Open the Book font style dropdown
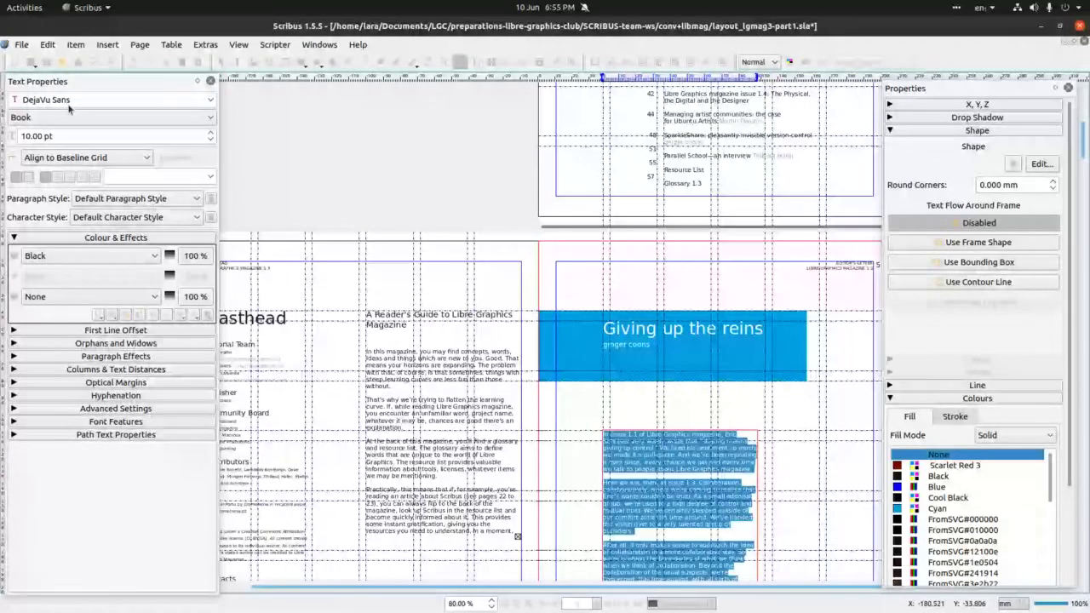The height and width of the screenshot is (613, 1090). [x=112, y=117]
